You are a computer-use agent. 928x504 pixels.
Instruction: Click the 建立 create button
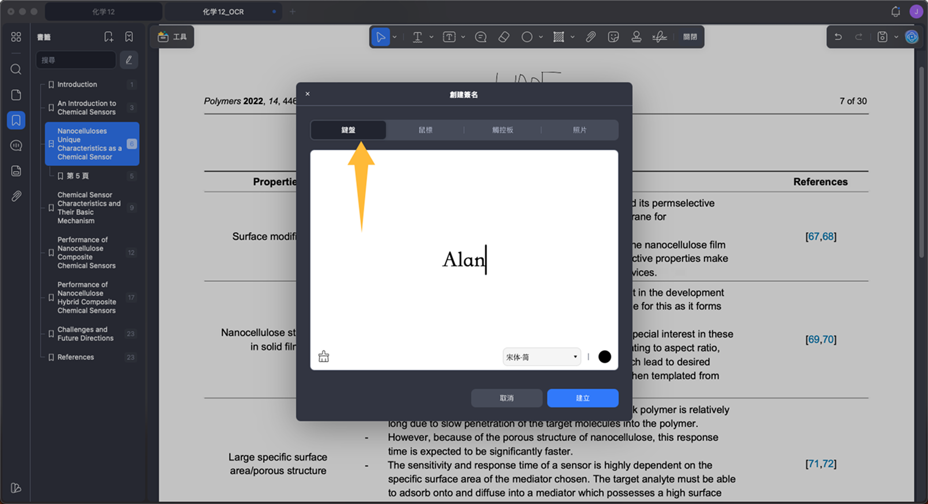pyautogui.click(x=582, y=398)
